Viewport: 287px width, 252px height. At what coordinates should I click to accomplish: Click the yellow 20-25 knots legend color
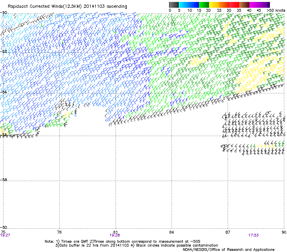pyautogui.click(x=214, y=5)
